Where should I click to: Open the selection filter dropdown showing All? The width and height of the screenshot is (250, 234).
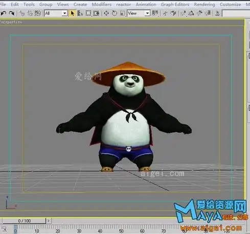click(56, 13)
